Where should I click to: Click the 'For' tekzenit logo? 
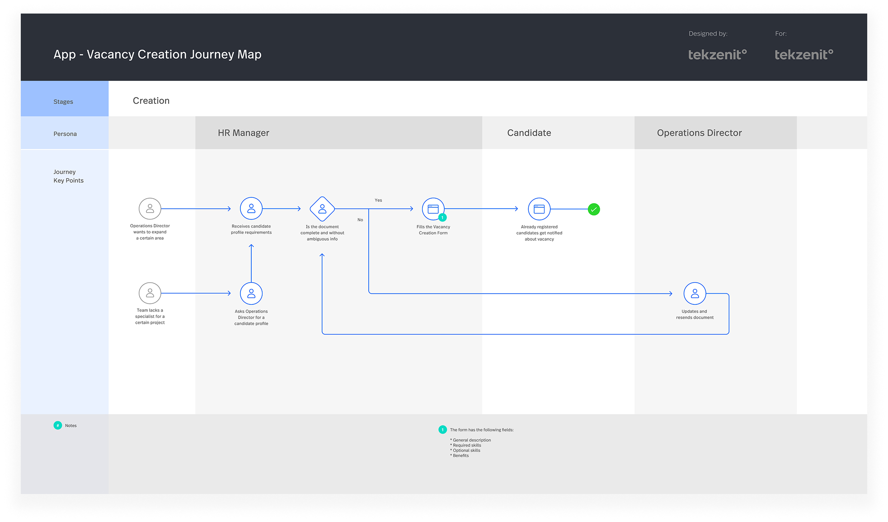pos(804,55)
